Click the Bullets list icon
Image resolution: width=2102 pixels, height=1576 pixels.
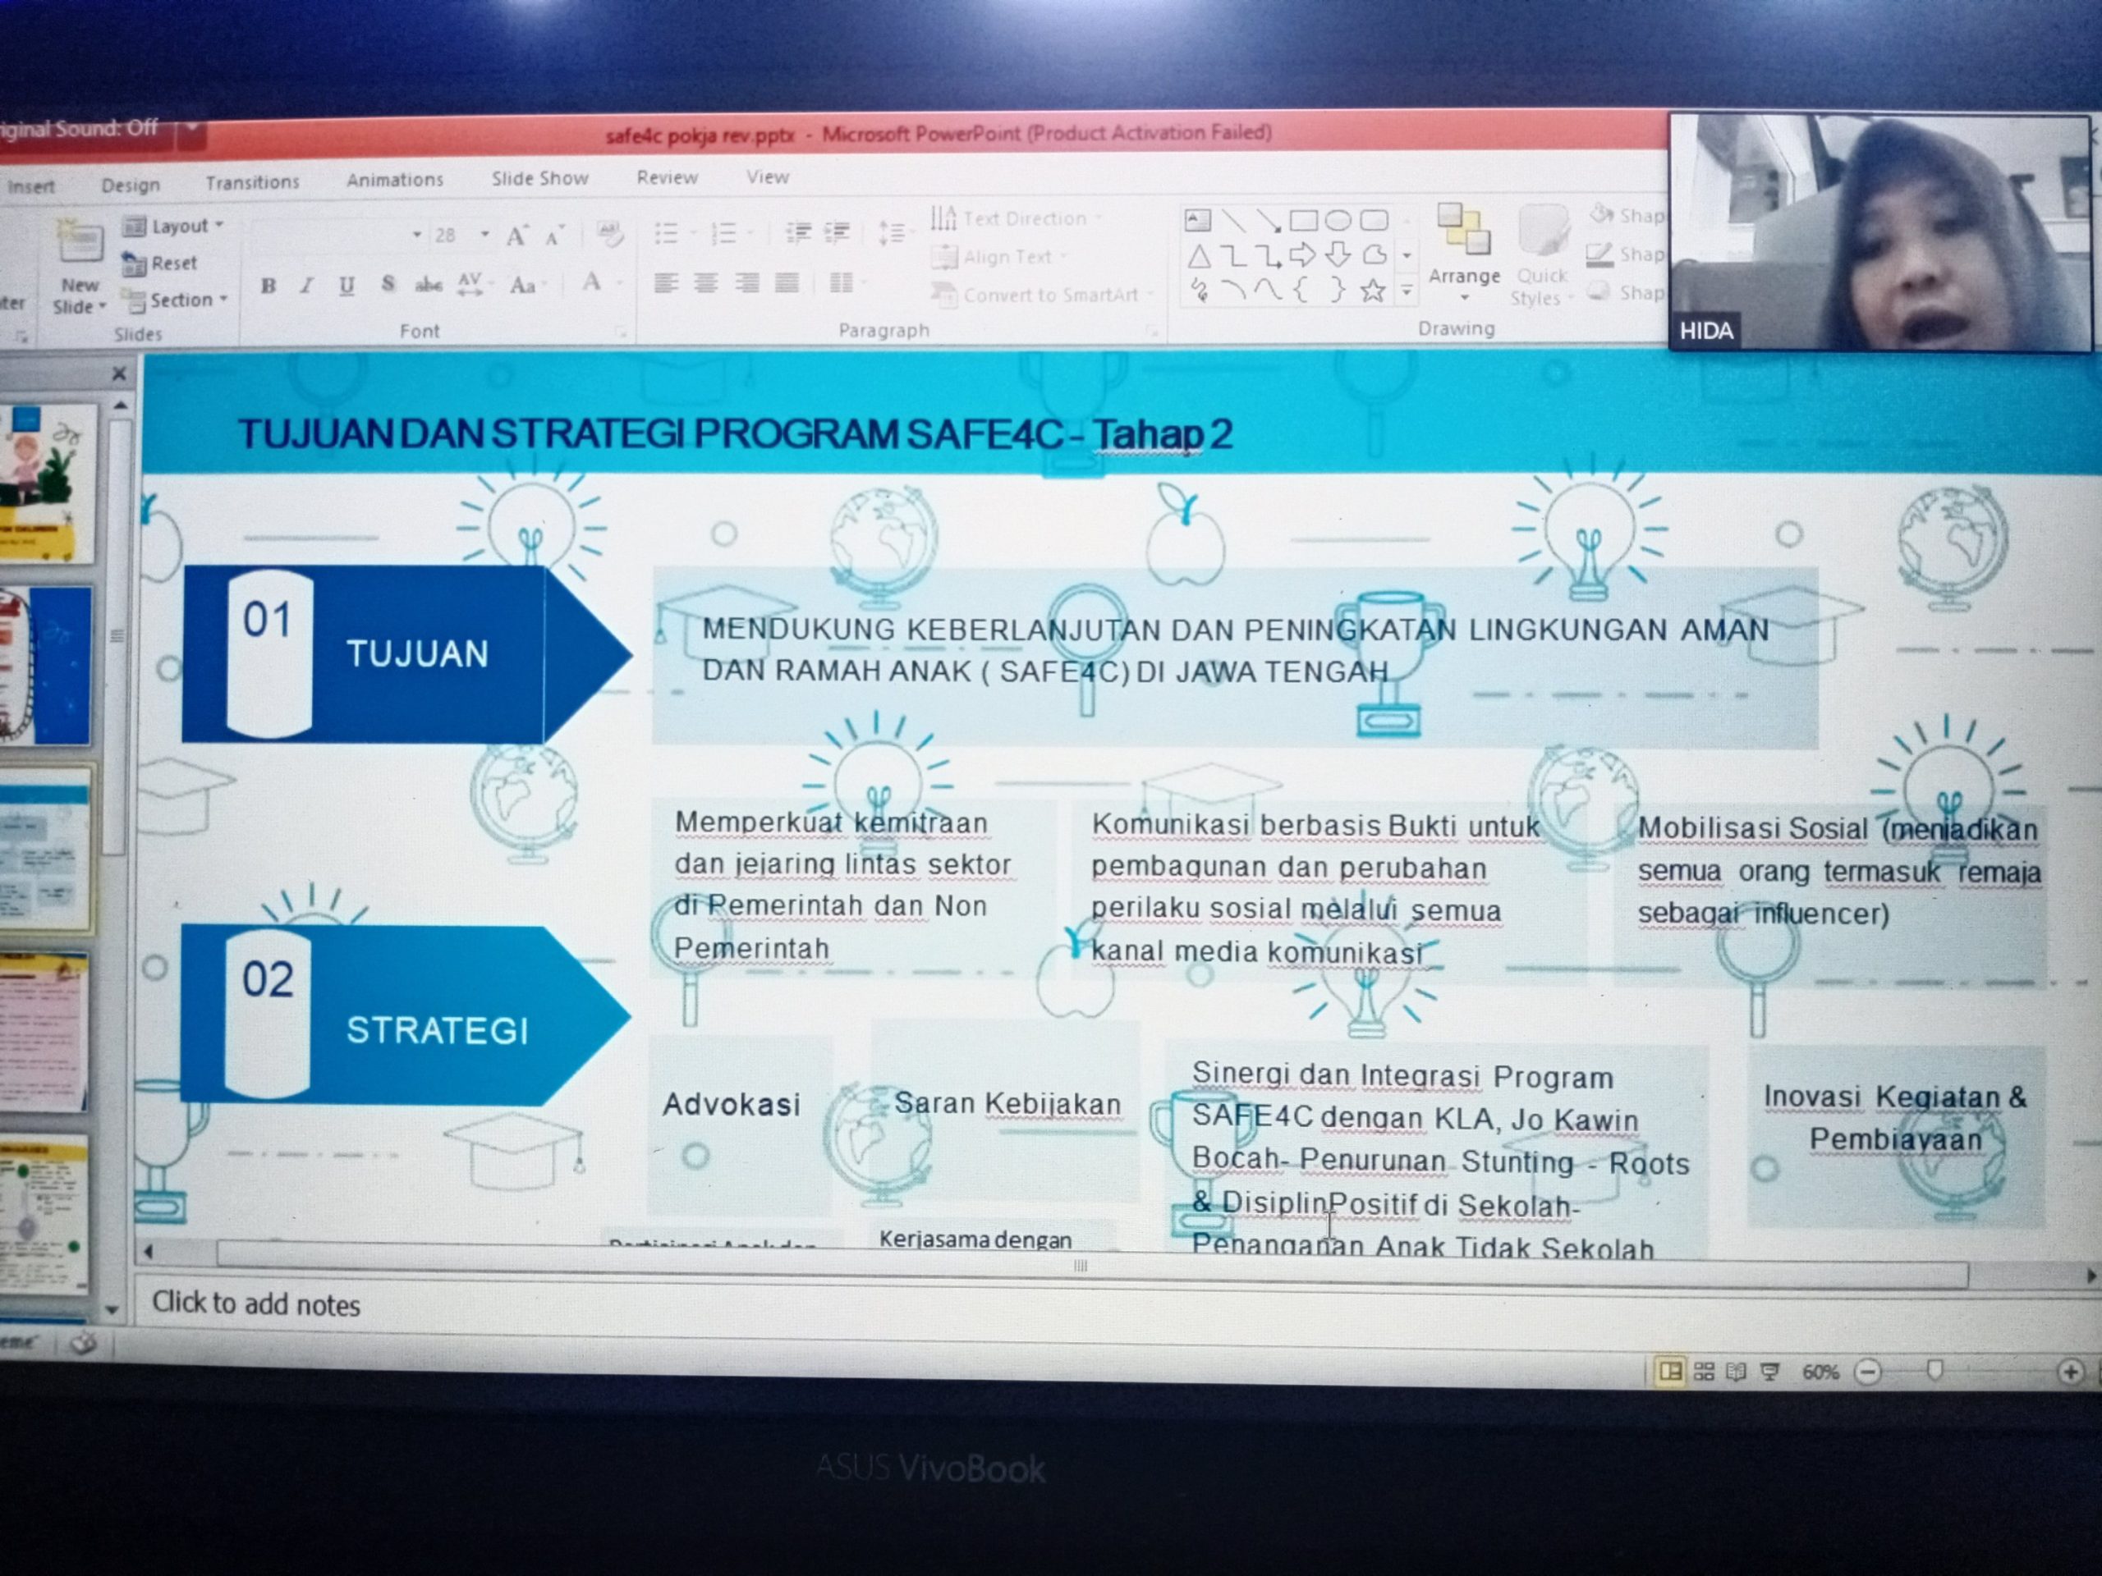click(667, 233)
